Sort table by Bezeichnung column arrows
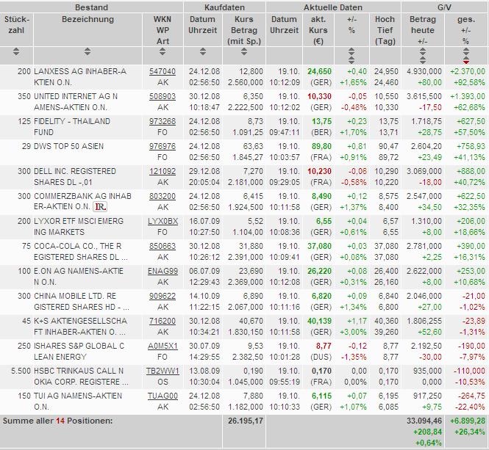The width and height of the screenshot is (489, 450). pyautogui.click(x=88, y=51)
